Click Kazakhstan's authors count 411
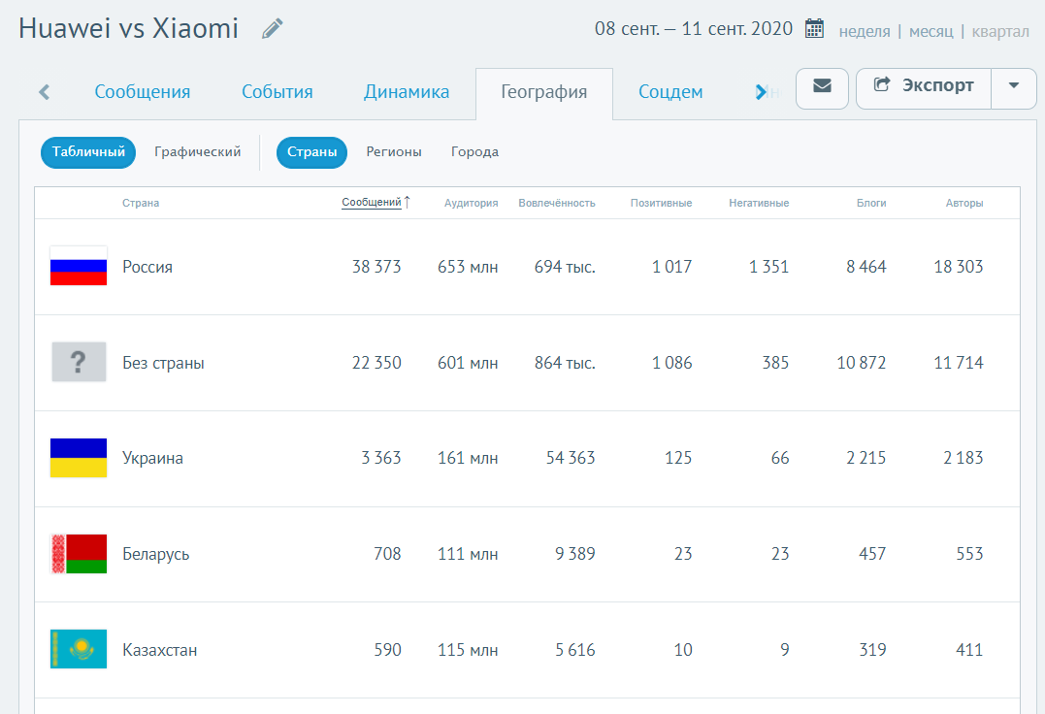Viewport: 1045px width, 714px height. pyautogui.click(x=969, y=650)
